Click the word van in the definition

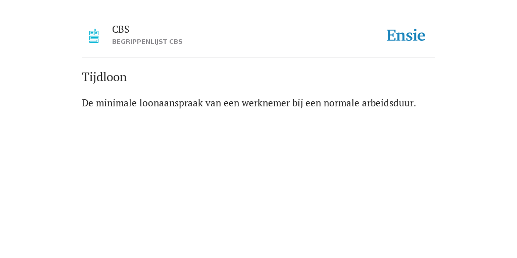point(214,103)
